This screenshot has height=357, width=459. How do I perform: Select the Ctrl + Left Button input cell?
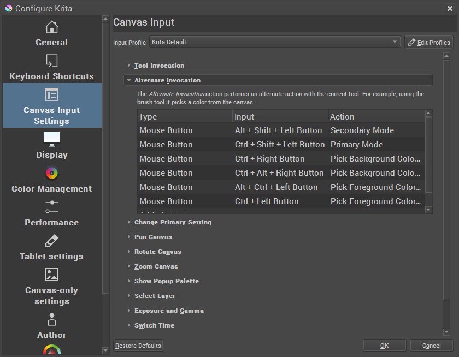[x=280, y=201]
